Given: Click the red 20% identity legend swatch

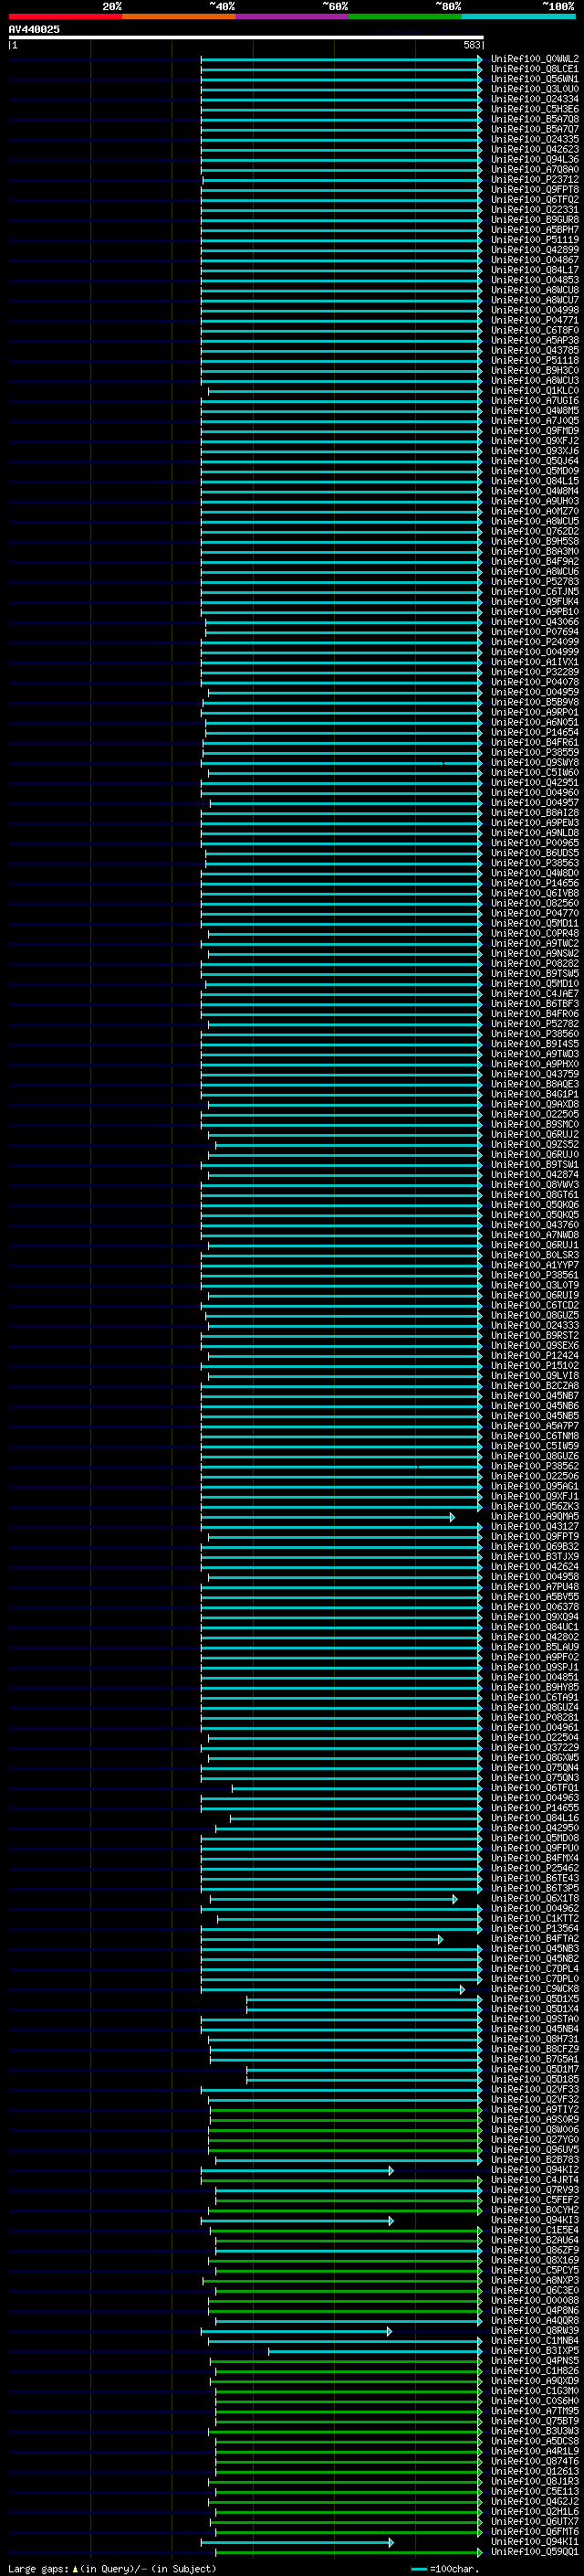Looking at the screenshot, I should pos(65,16).
